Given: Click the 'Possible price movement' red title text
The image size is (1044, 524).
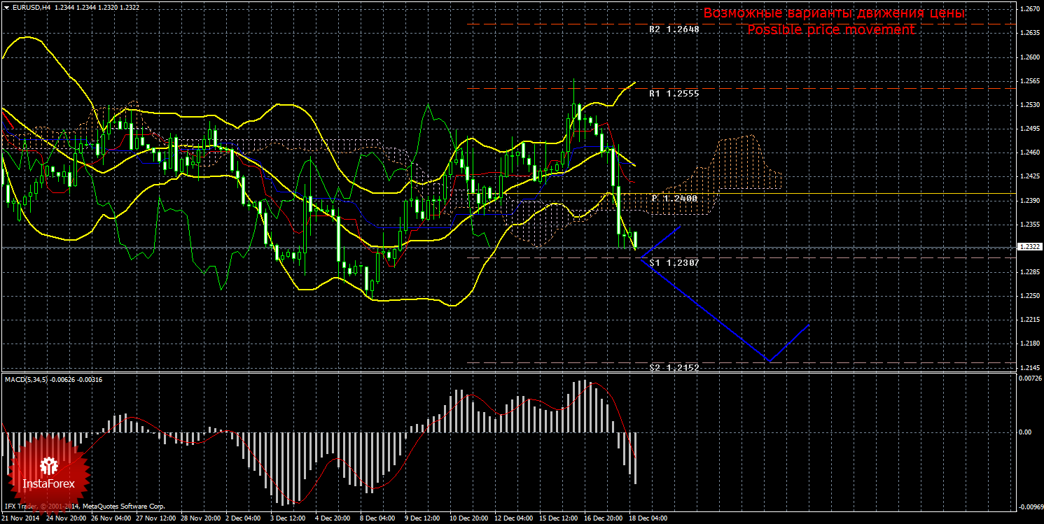Looking at the screenshot, I should (830, 30).
